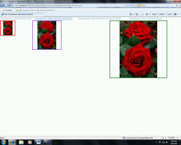The width and height of the screenshot is (181, 145).
Task: Click the Feeds icon in command bar
Action: [137, 14]
